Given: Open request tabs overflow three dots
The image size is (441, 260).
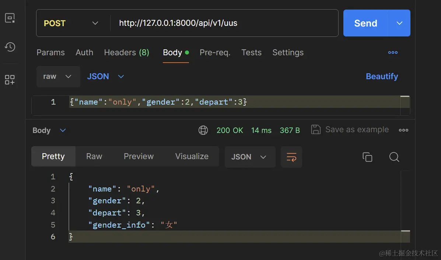Looking at the screenshot, I should [393, 53].
